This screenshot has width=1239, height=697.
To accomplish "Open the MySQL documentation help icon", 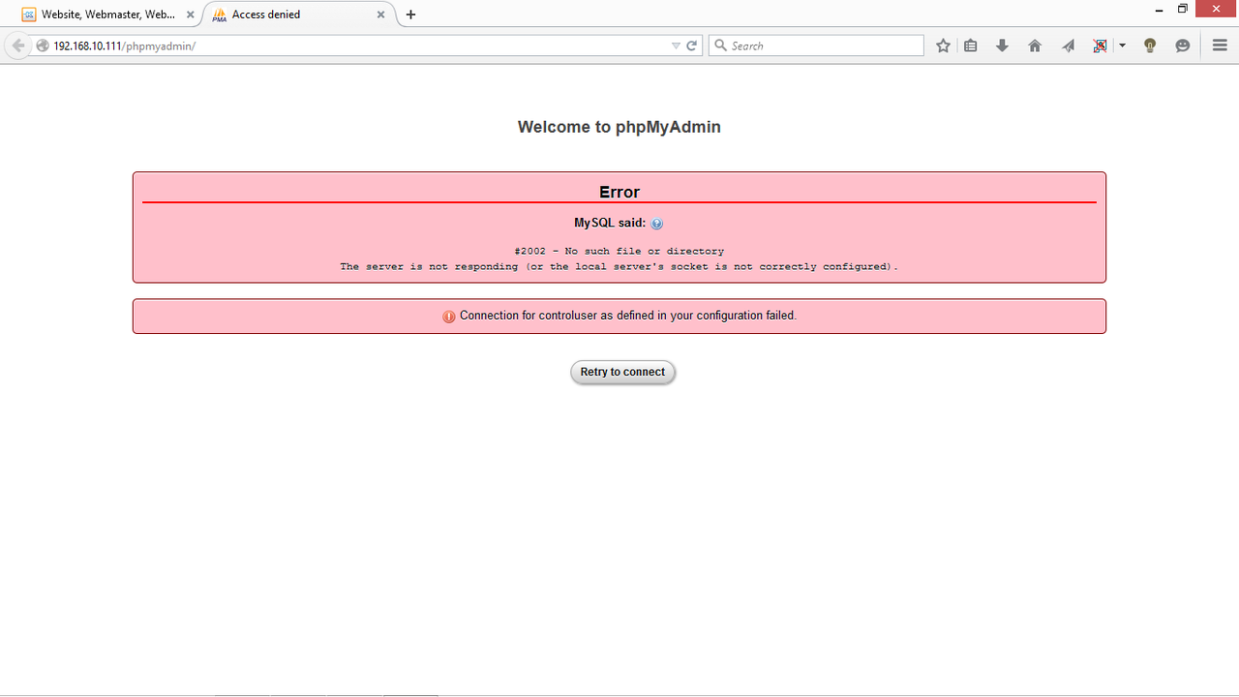I will (657, 224).
